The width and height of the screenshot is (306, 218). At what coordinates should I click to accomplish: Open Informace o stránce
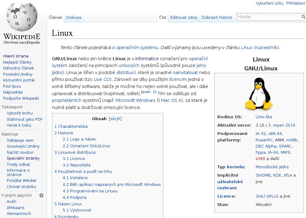point(18,172)
